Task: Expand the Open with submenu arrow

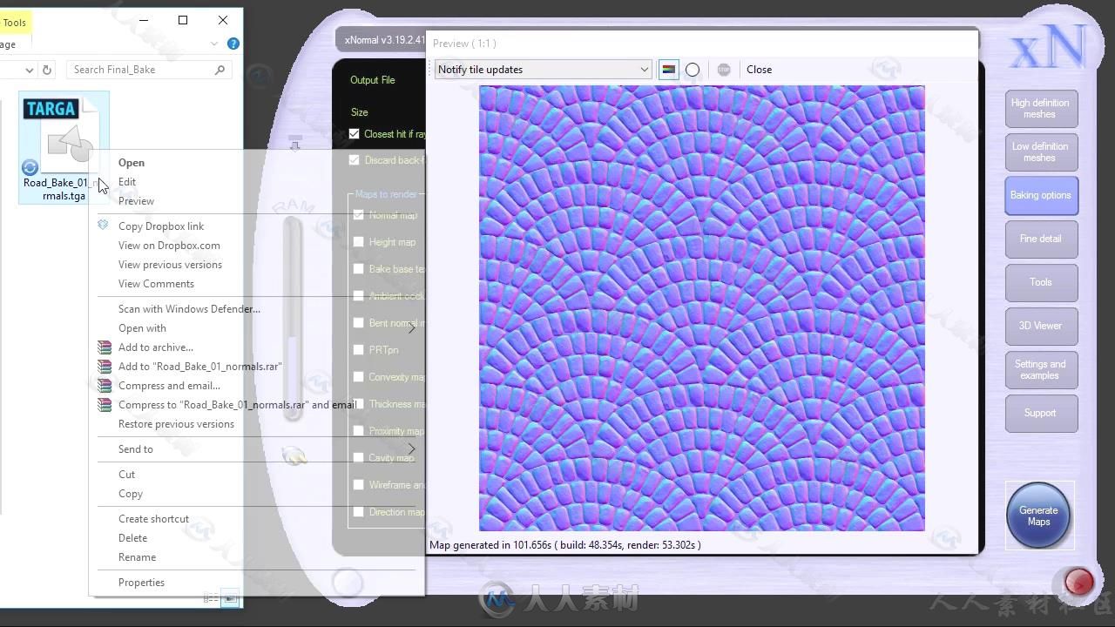Action: coord(412,328)
